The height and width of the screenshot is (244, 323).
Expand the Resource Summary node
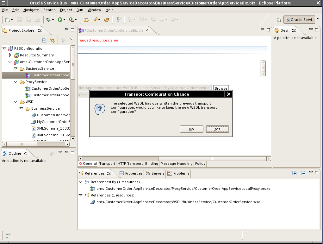10,55
